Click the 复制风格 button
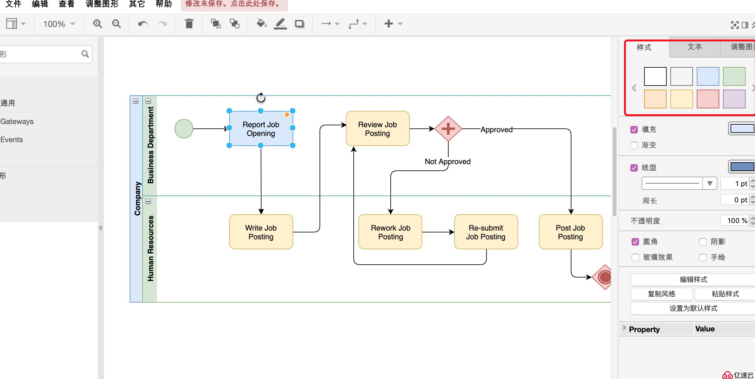The height and width of the screenshot is (379, 755). point(661,294)
